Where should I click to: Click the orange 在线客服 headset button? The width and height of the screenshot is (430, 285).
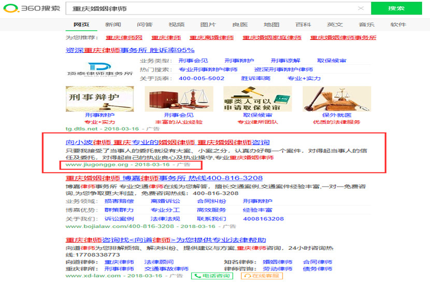(x=262, y=276)
